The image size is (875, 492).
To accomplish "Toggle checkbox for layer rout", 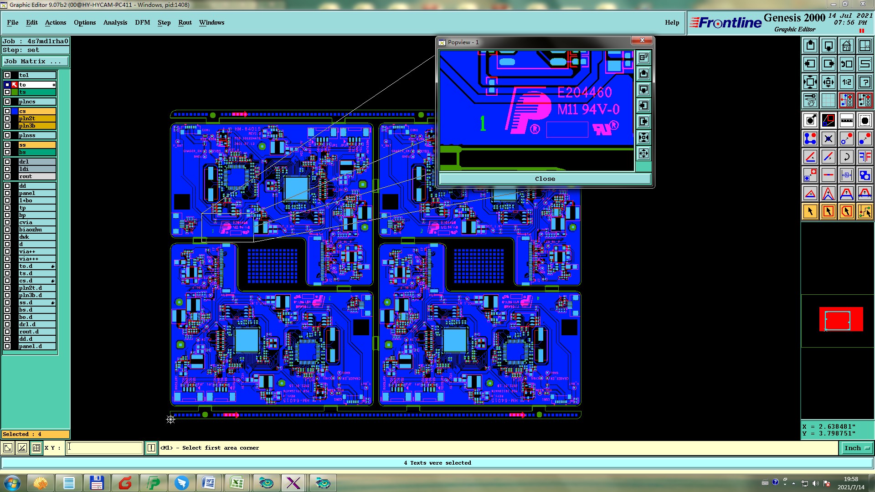I will tap(7, 176).
